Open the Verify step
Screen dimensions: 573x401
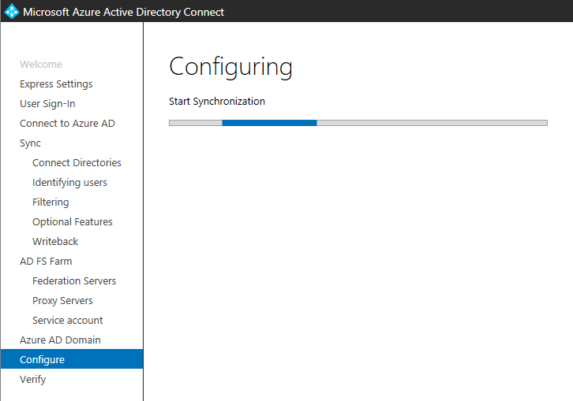point(33,380)
